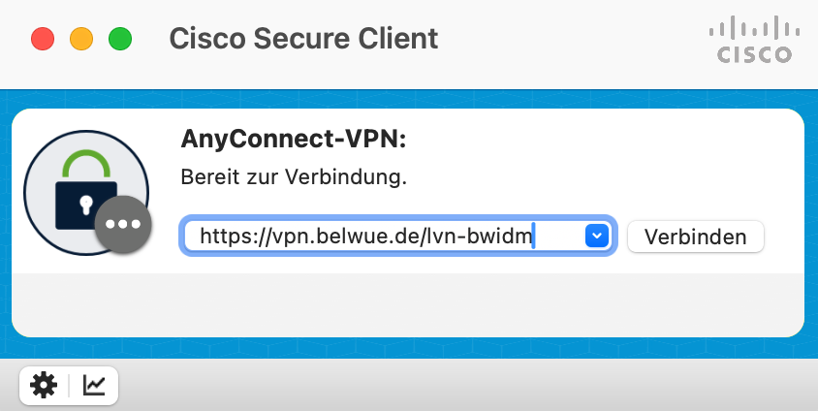818x411 pixels.
Task: Click the Bereit zur Verbindung status text
Action: 293,178
